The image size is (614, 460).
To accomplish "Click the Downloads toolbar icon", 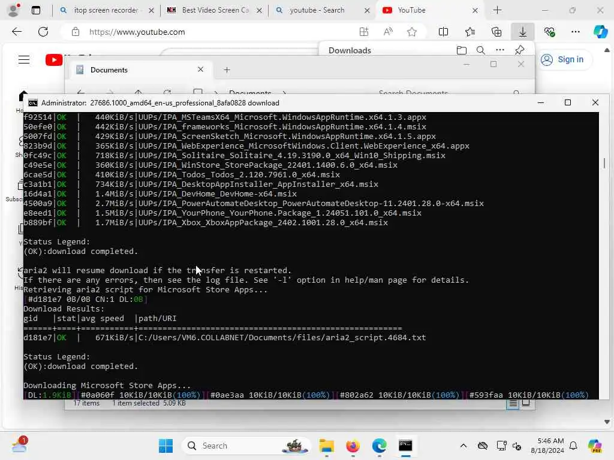I will point(523,32).
